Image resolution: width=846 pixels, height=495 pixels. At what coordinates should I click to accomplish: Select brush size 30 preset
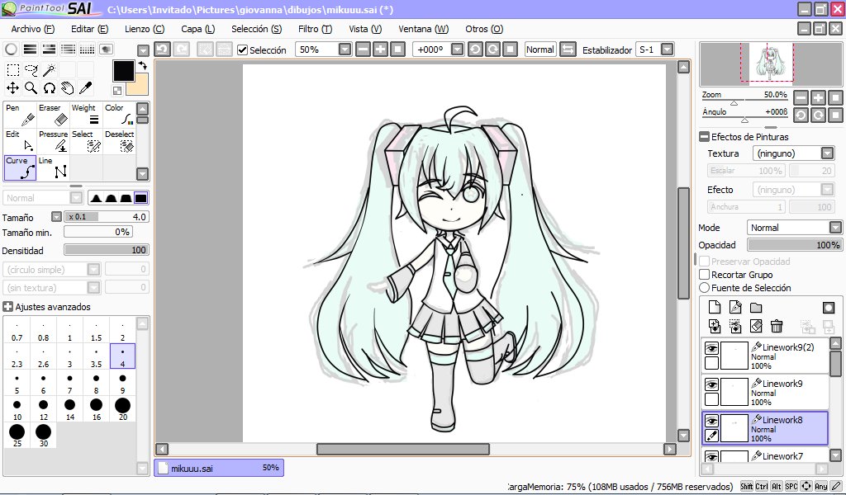point(43,436)
